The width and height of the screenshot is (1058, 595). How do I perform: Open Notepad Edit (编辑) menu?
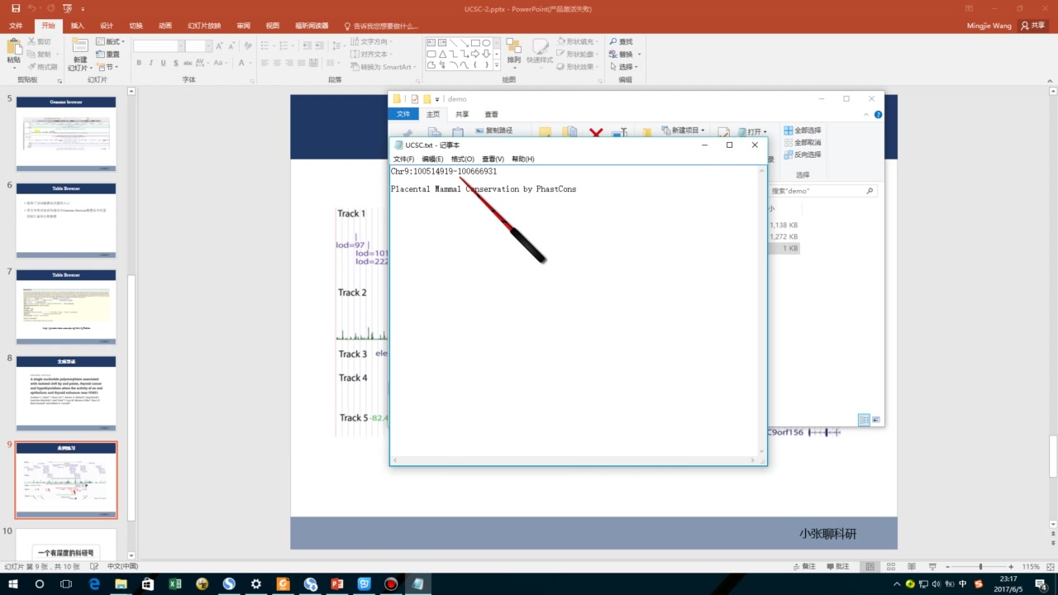[x=432, y=159]
